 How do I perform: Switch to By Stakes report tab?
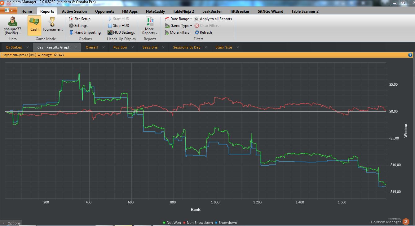click(x=14, y=47)
